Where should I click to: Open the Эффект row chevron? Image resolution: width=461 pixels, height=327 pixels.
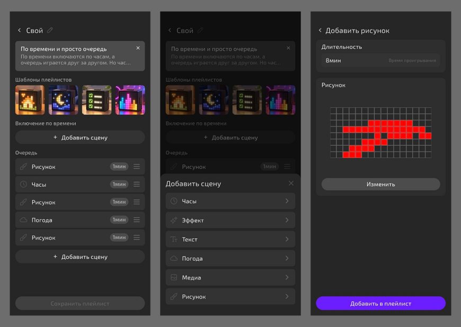(x=287, y=220)
